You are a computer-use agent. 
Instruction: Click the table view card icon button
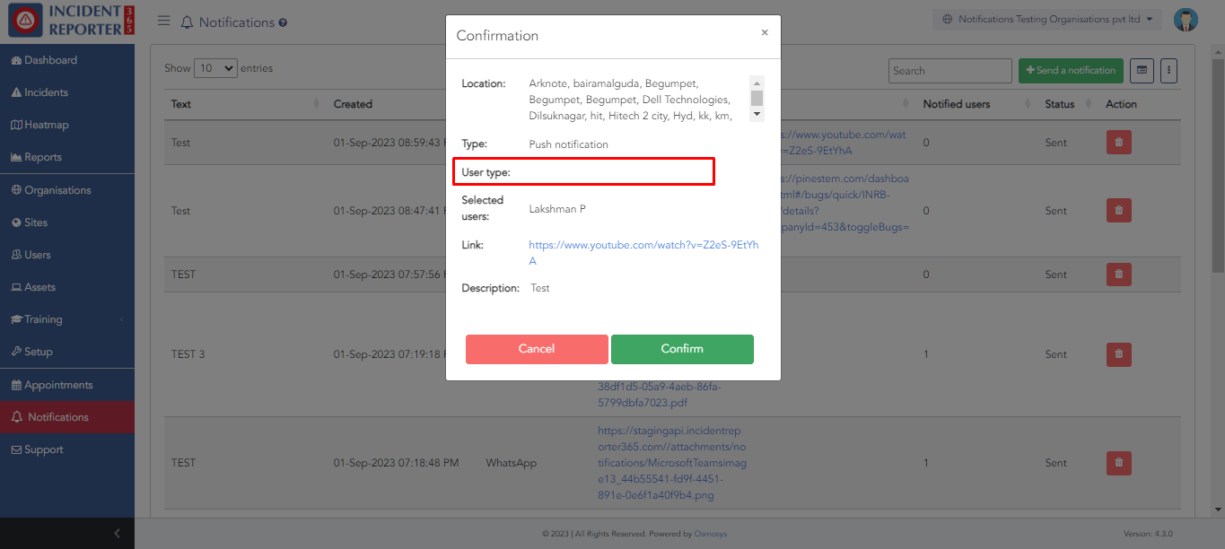(1141, 70)
